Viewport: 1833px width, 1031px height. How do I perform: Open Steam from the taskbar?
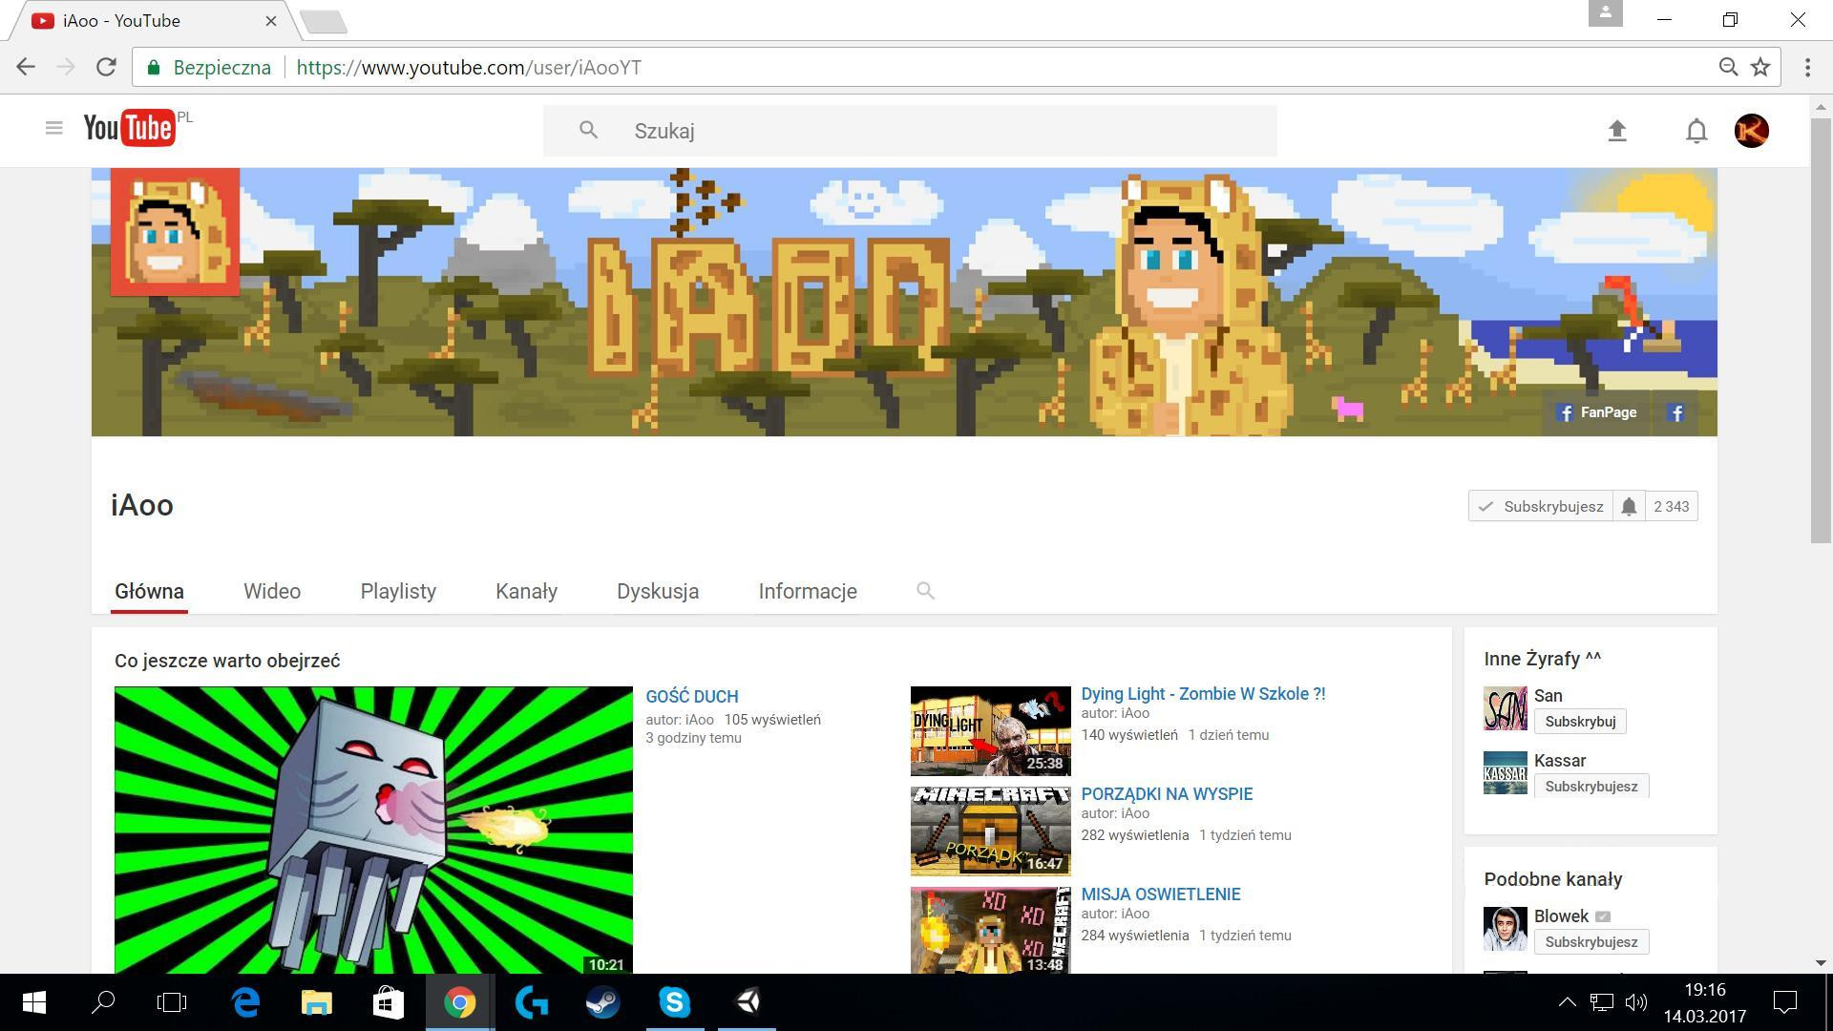click(x=603, y=1002)
